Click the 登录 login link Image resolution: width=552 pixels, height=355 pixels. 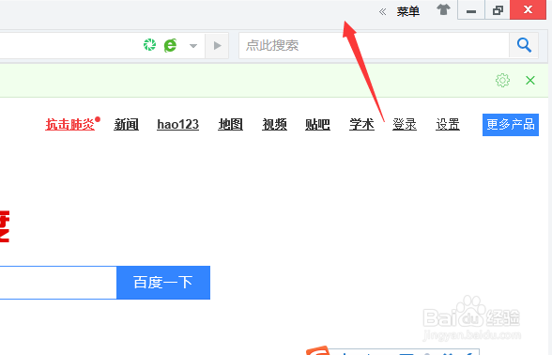(x=405, y=124)
